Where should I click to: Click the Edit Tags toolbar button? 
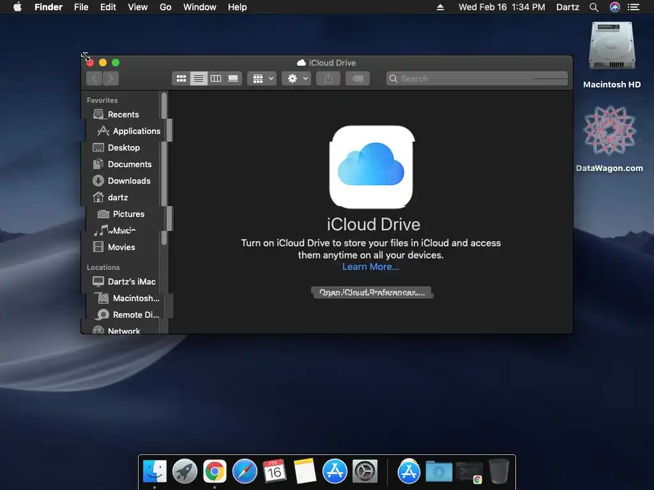(358, 78)
